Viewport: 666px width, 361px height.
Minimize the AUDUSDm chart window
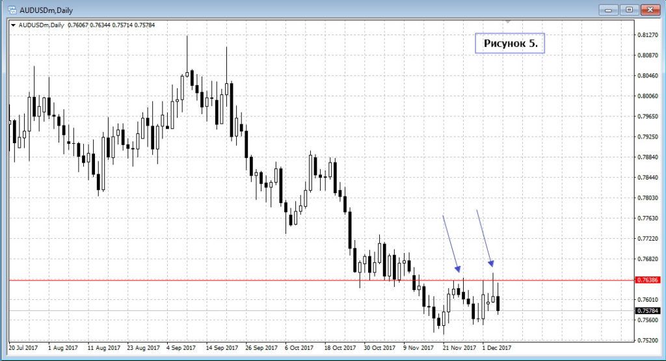click(610, 9)
